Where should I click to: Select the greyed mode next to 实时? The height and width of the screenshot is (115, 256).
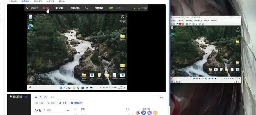click(x=119, y=8)
